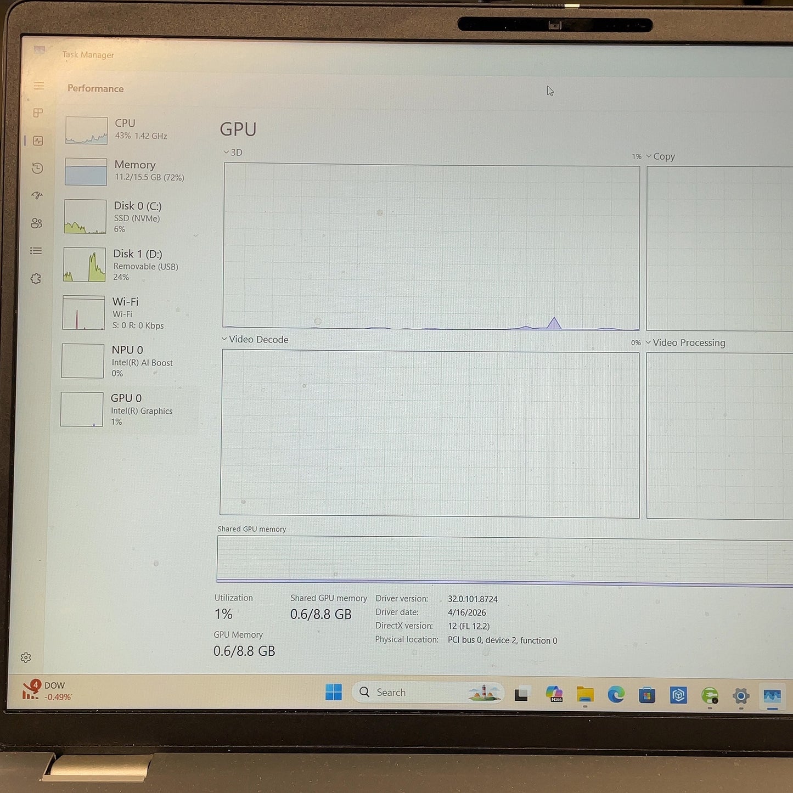Click the CPU mini graph thumbnail

(x=86, y=130)
